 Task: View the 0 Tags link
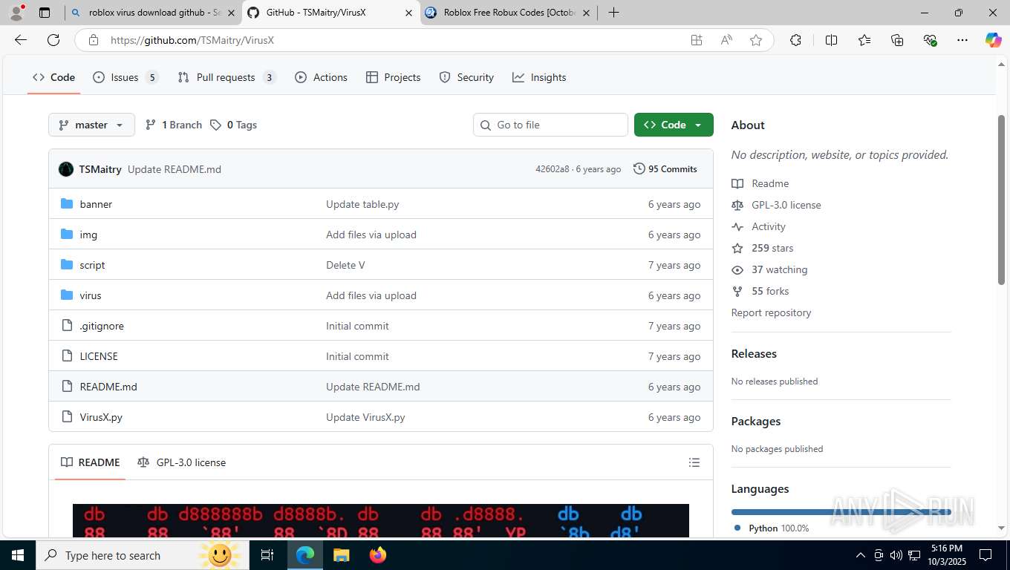coord(233,125)
